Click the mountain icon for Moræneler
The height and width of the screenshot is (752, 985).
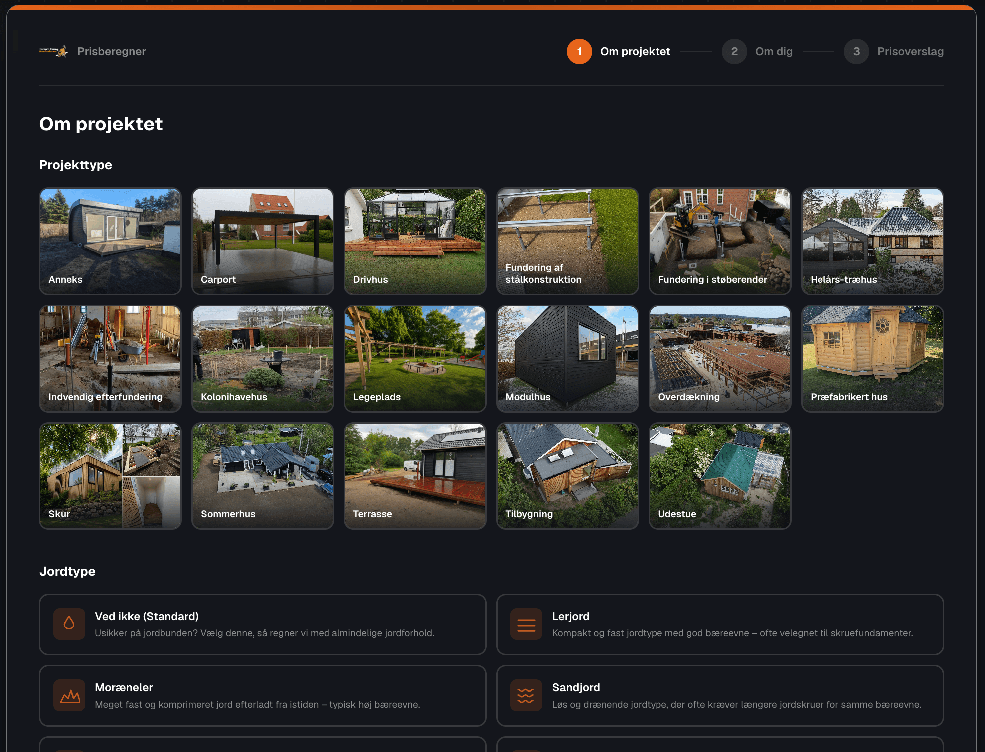(69, 695)
